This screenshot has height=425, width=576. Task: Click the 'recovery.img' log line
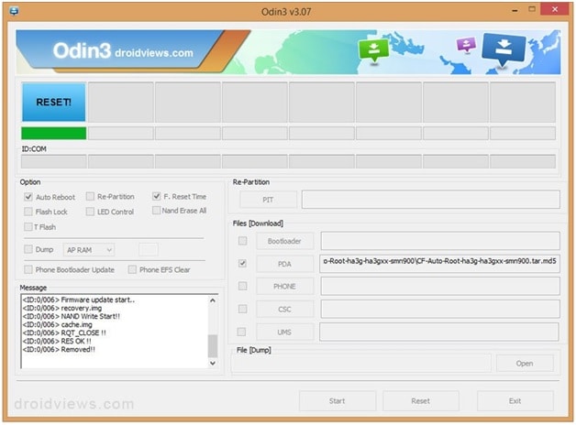62,308
